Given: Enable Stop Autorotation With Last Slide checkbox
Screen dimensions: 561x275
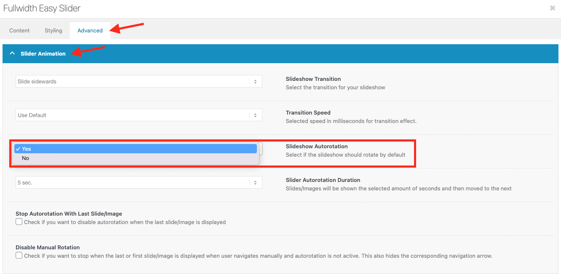Looking at the screenshot, I should pyautogui.click(x=19, y=222).
